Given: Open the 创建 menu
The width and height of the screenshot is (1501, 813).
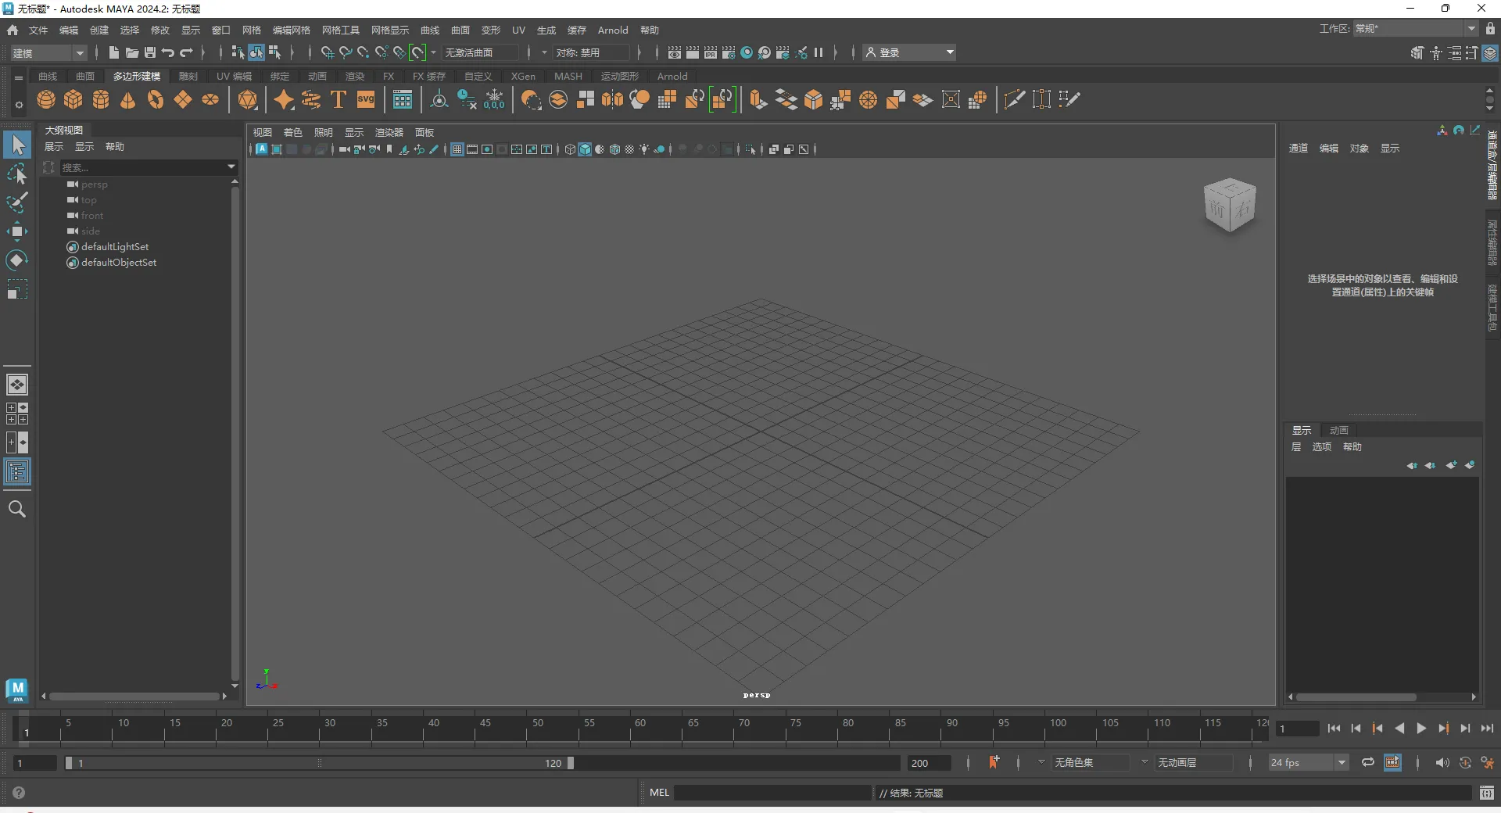Looking at the screenshot, I should pyautogui.click(x=99, y=30).
